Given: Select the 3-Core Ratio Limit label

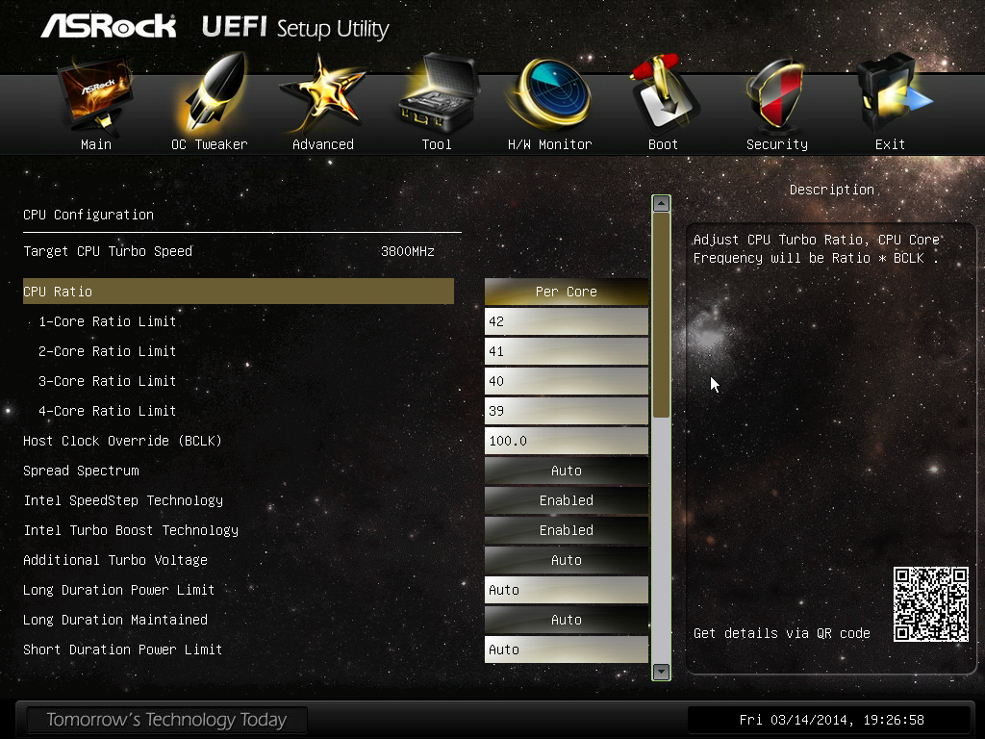Looking at the screenshot, I should 108,381.
